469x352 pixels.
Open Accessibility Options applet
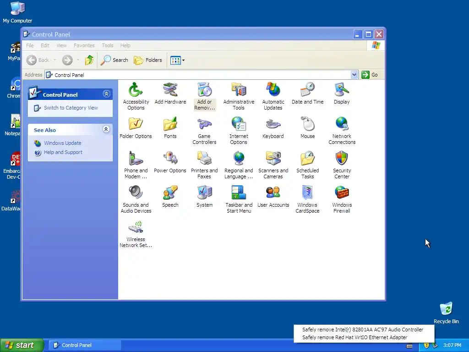(x=136, y=96)
